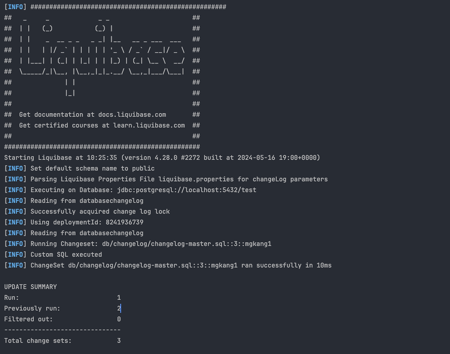Click the Total change sets value 3
The image size is (450, 354).
click(119, 341)
